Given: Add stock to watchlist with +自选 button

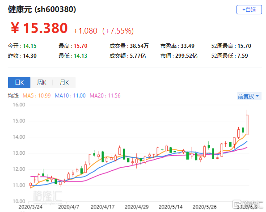Looking at the screenshot, I should [x=249, y=10].
